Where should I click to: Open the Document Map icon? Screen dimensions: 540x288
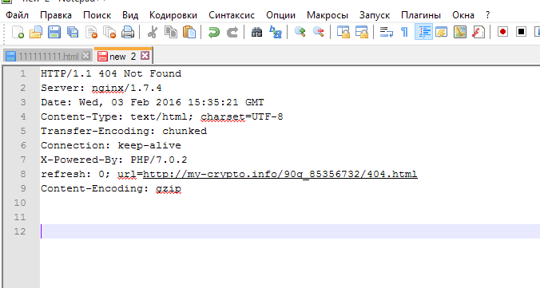[x=460, y=32]
